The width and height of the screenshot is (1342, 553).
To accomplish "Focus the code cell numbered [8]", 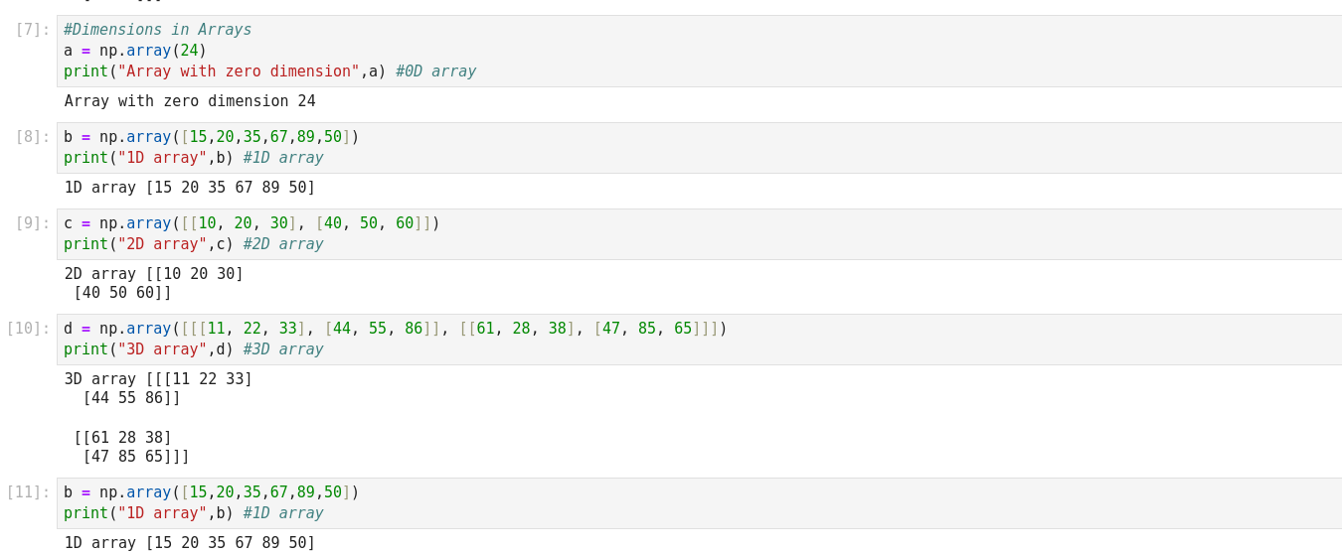I will point(696,147).
